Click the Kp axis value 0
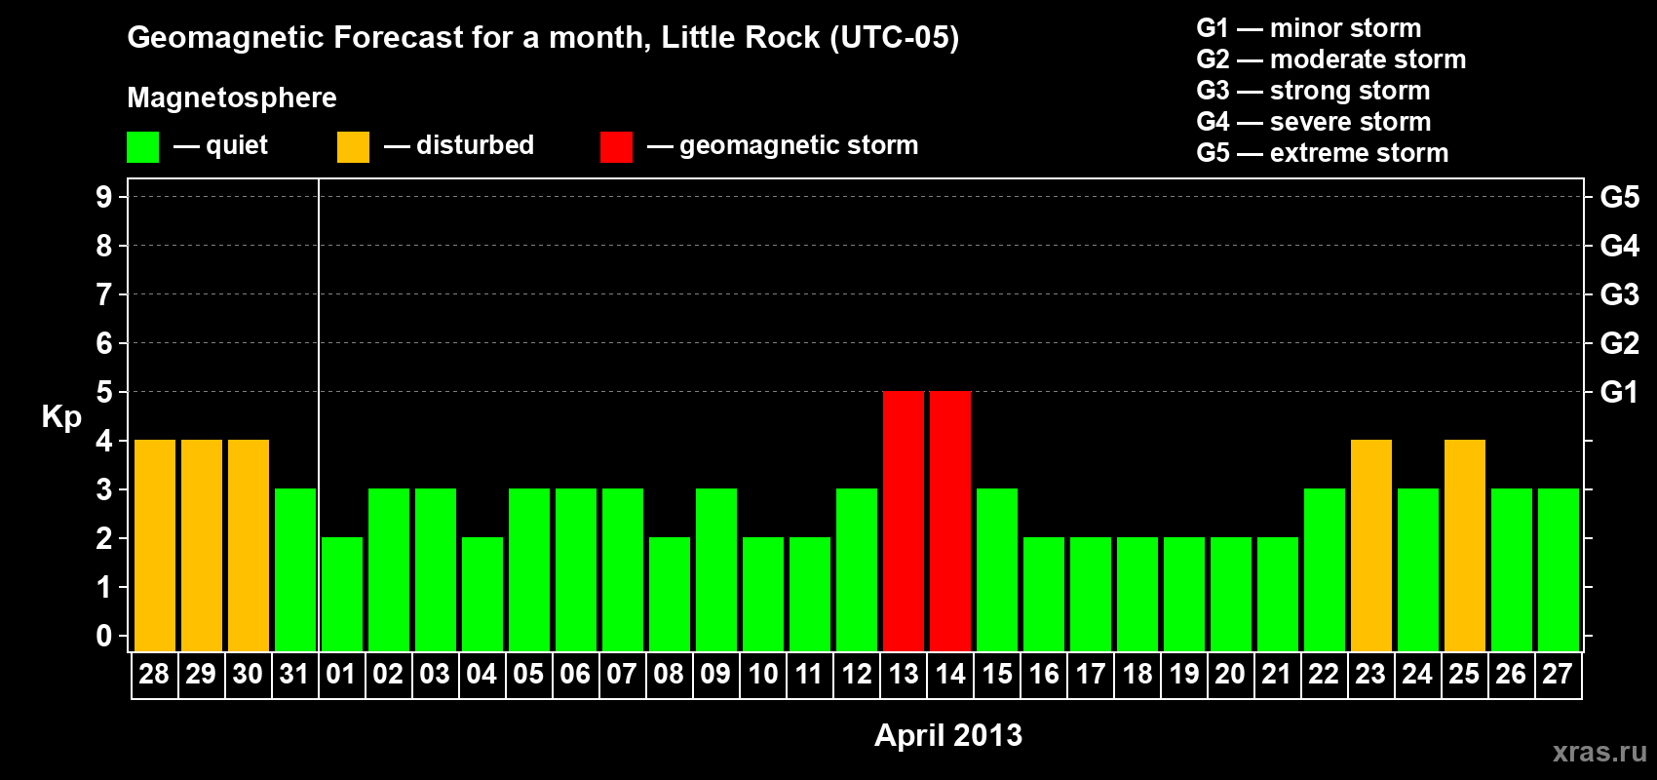1657x780 pixels. click(104, 636)
